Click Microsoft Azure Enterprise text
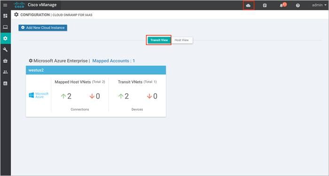Screen dimensions: 329x176 pyautogui.click(x=61, y=61)
